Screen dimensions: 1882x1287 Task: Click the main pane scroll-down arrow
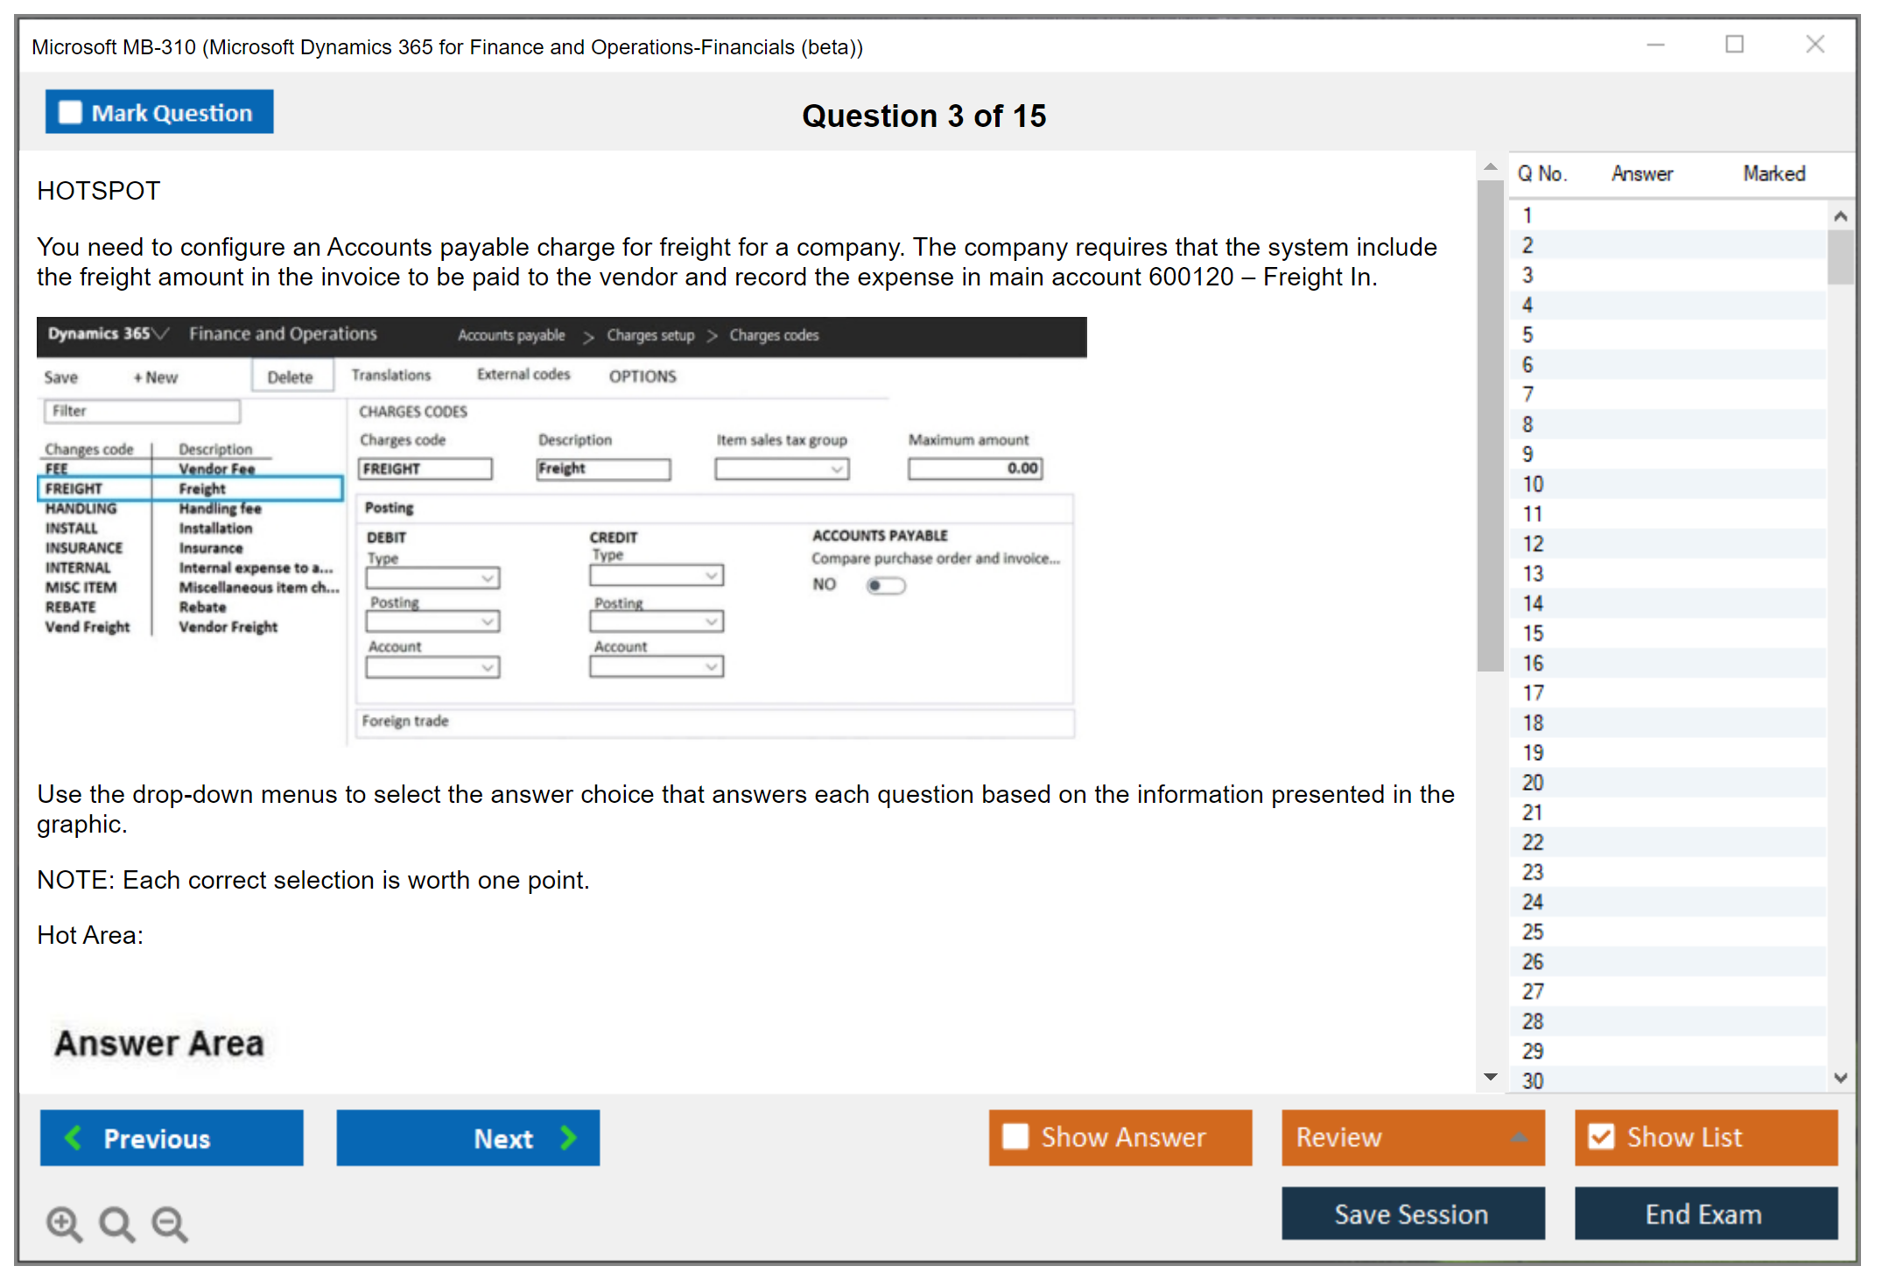click(1490, 1077)
